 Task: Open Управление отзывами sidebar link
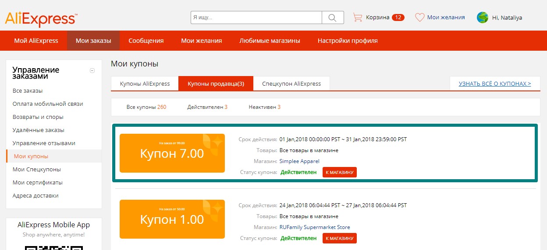pyautogui.click(x=44, y=143)
